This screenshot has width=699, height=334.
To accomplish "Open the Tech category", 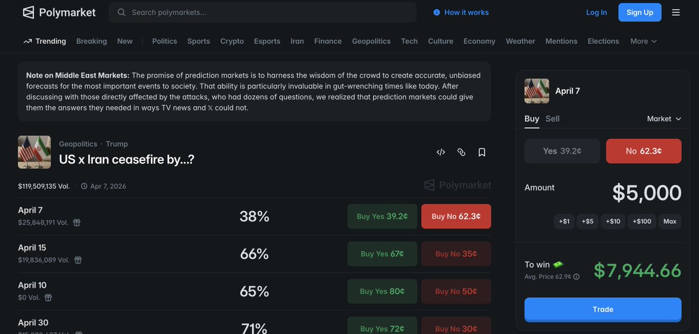I will 409,41.
